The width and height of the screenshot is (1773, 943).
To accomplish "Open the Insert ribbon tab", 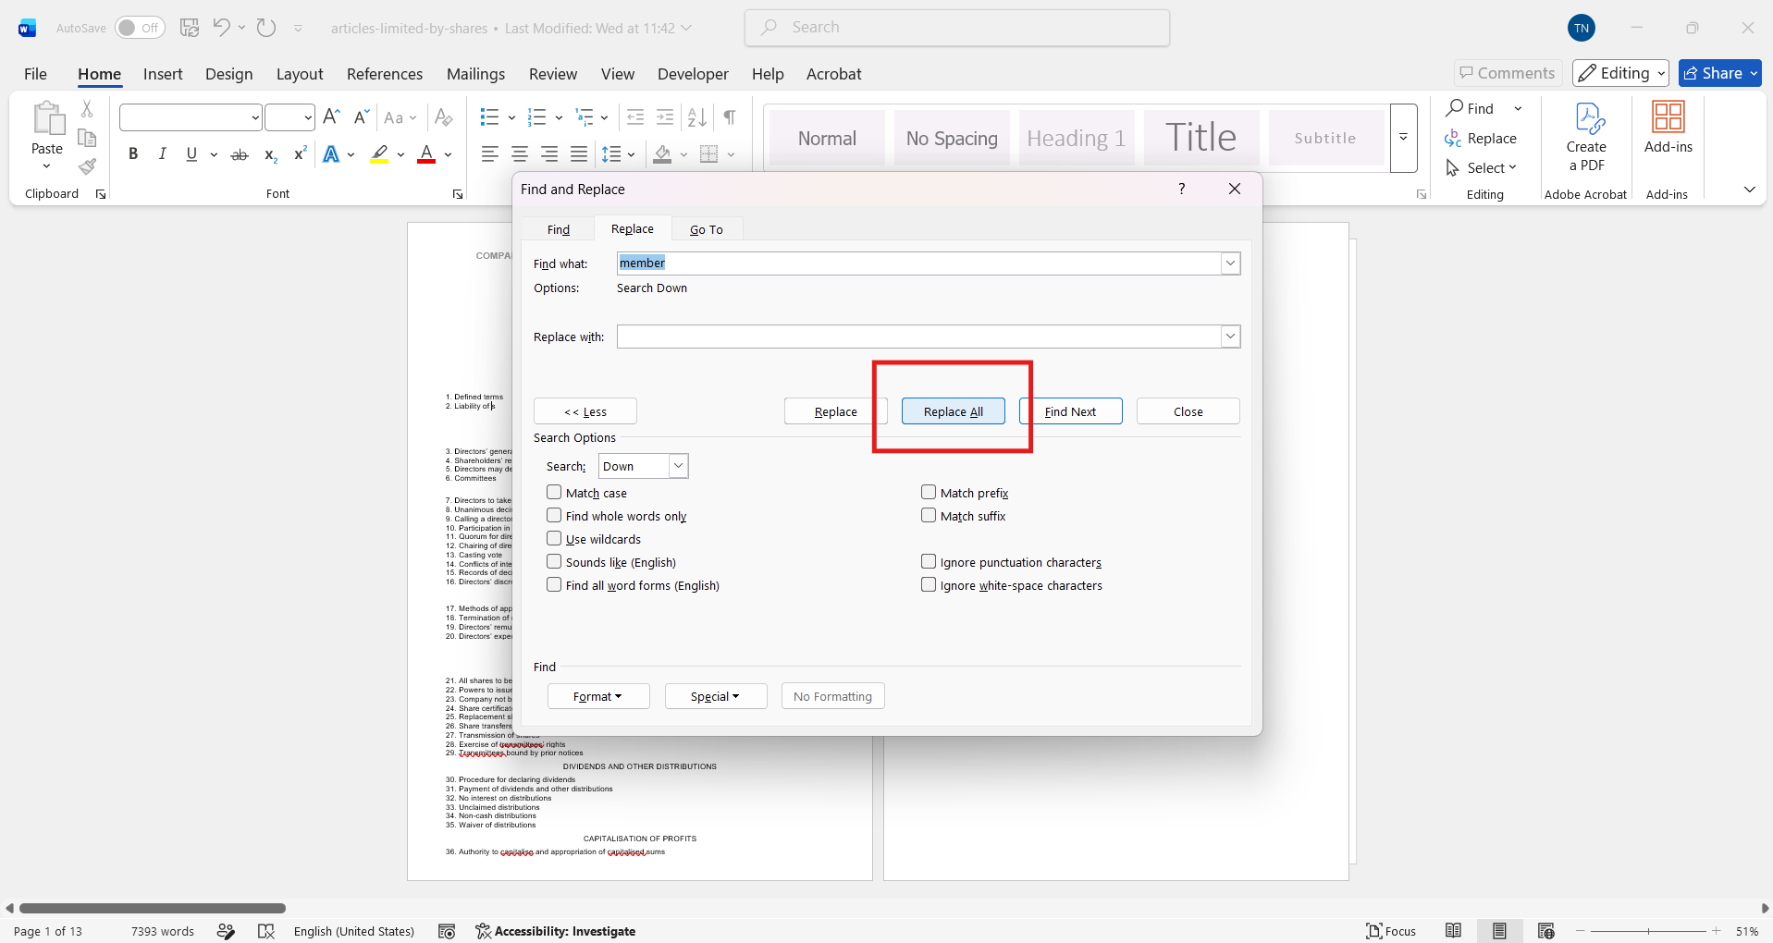I will 163,74.
